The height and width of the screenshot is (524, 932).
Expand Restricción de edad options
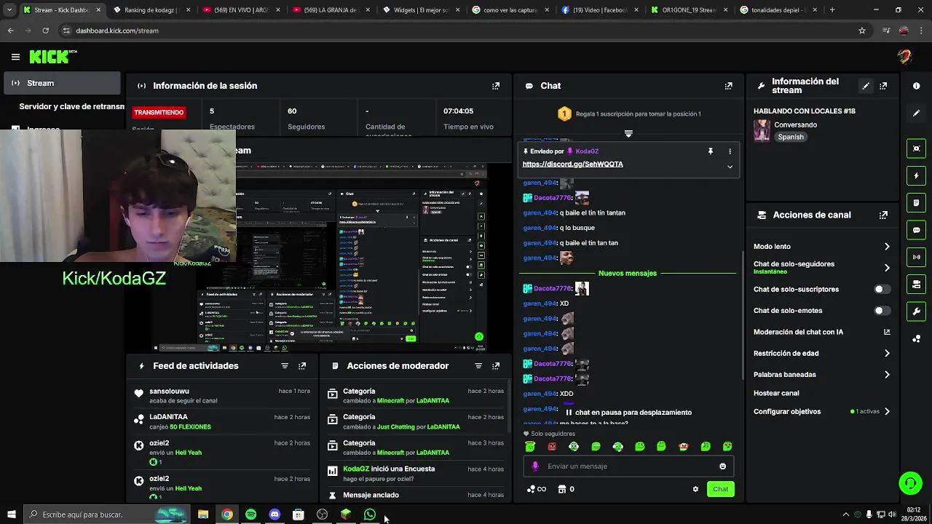click(x=887, y=354)
